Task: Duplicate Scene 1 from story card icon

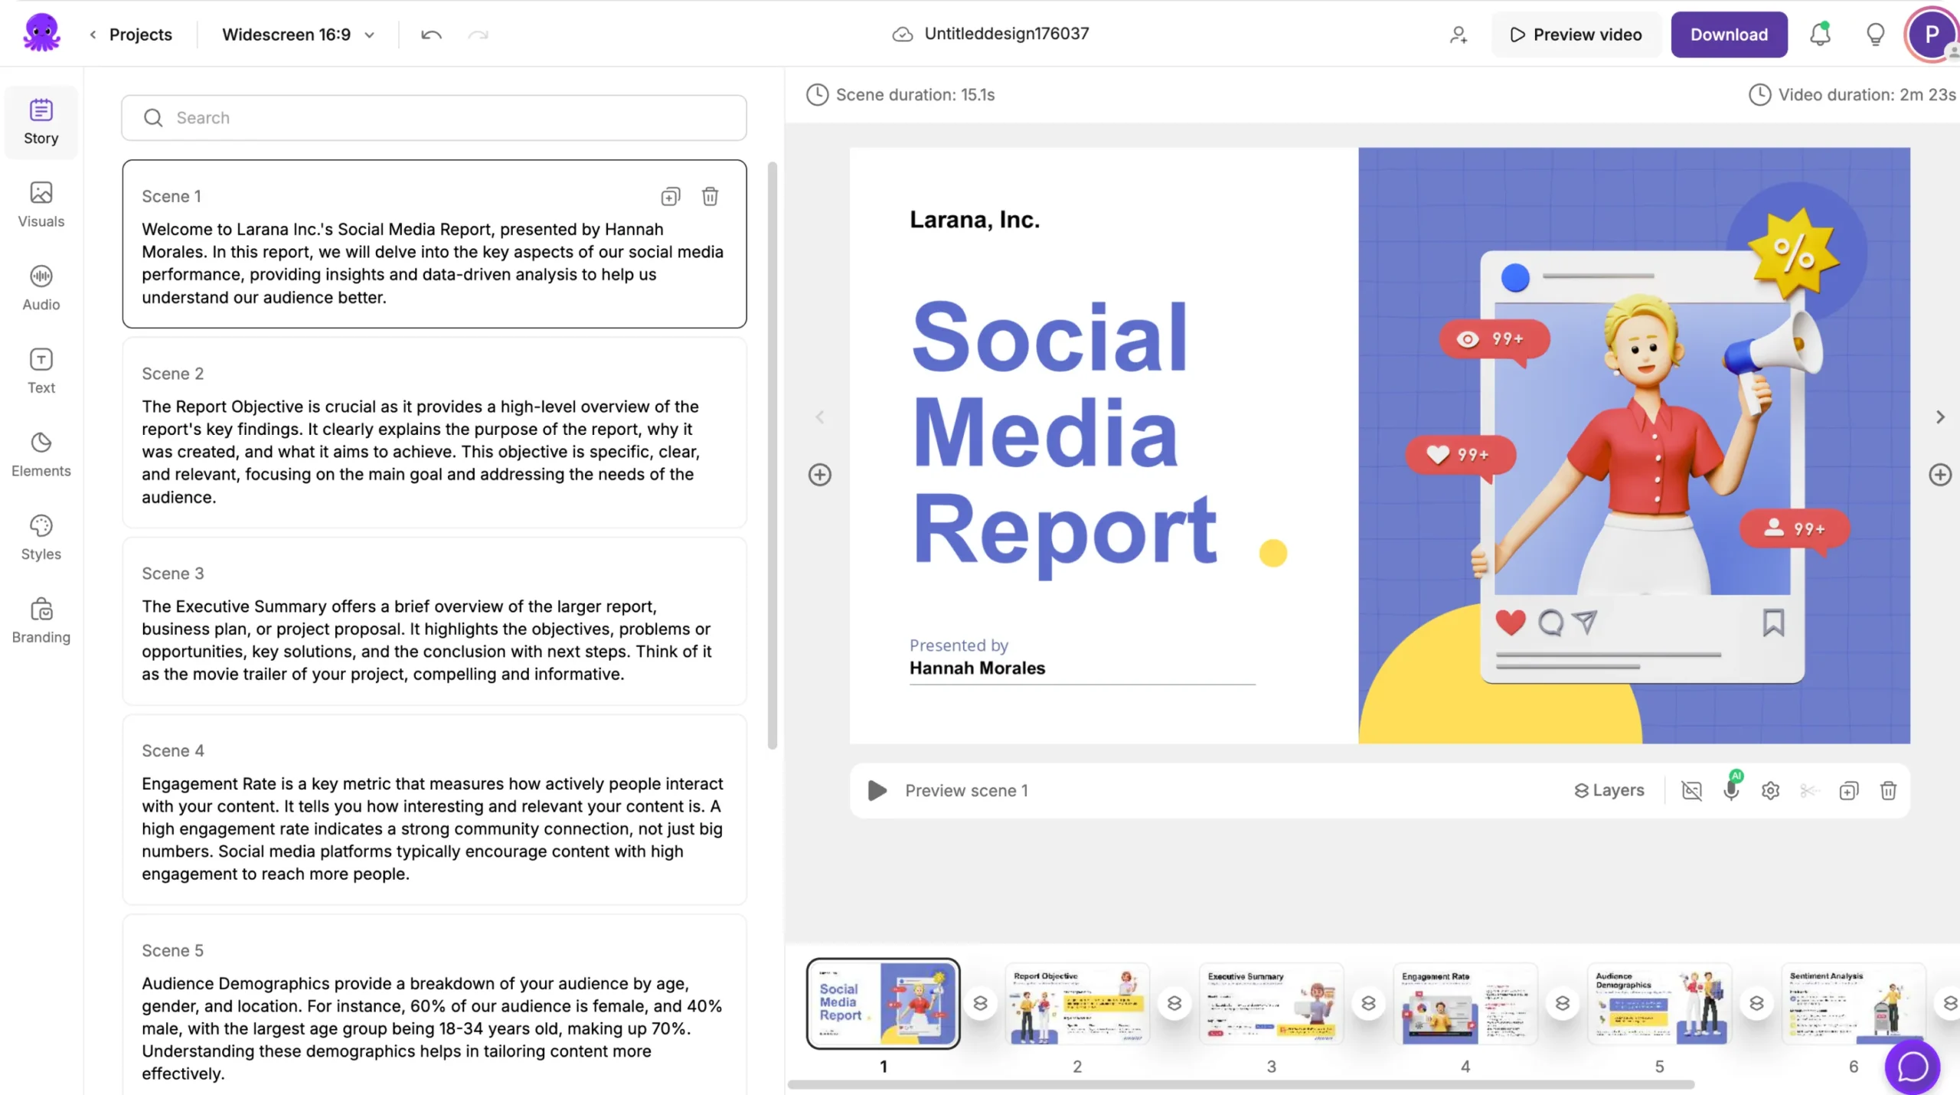Action: coord(670,197)
